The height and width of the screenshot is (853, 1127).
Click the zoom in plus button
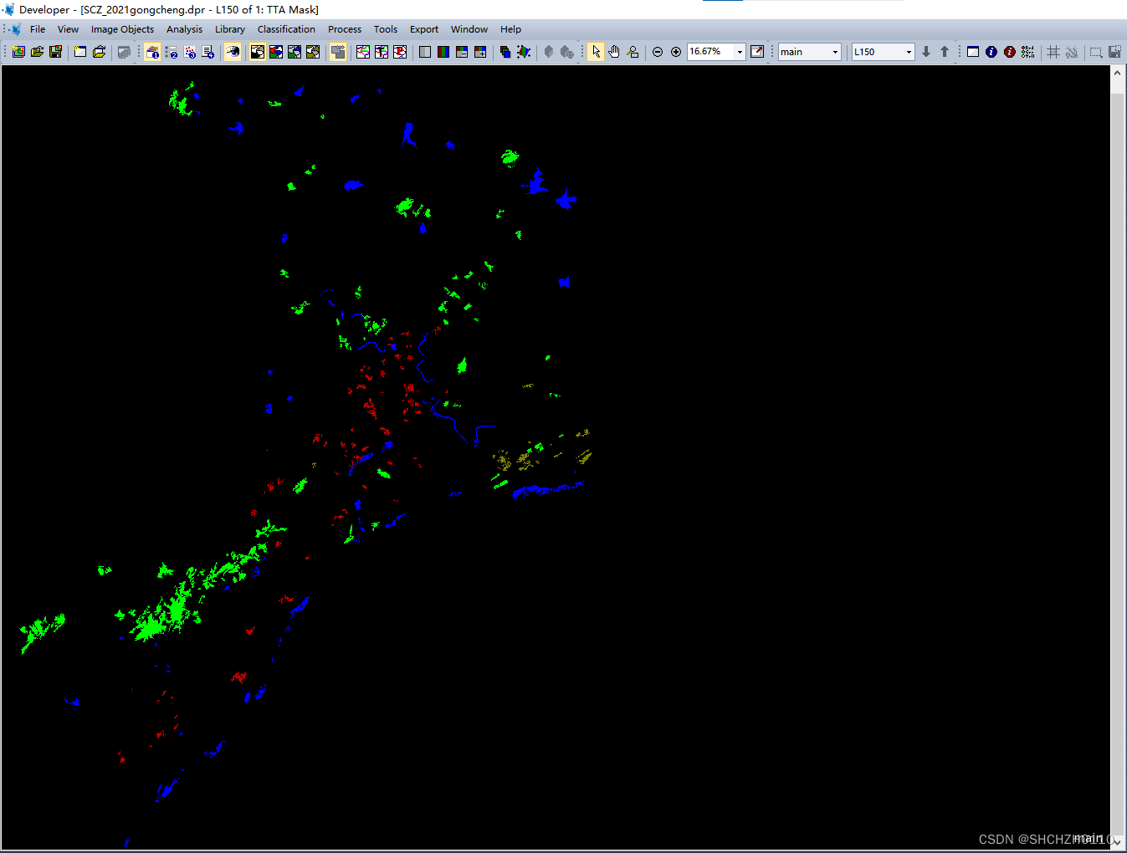(676, 52)
